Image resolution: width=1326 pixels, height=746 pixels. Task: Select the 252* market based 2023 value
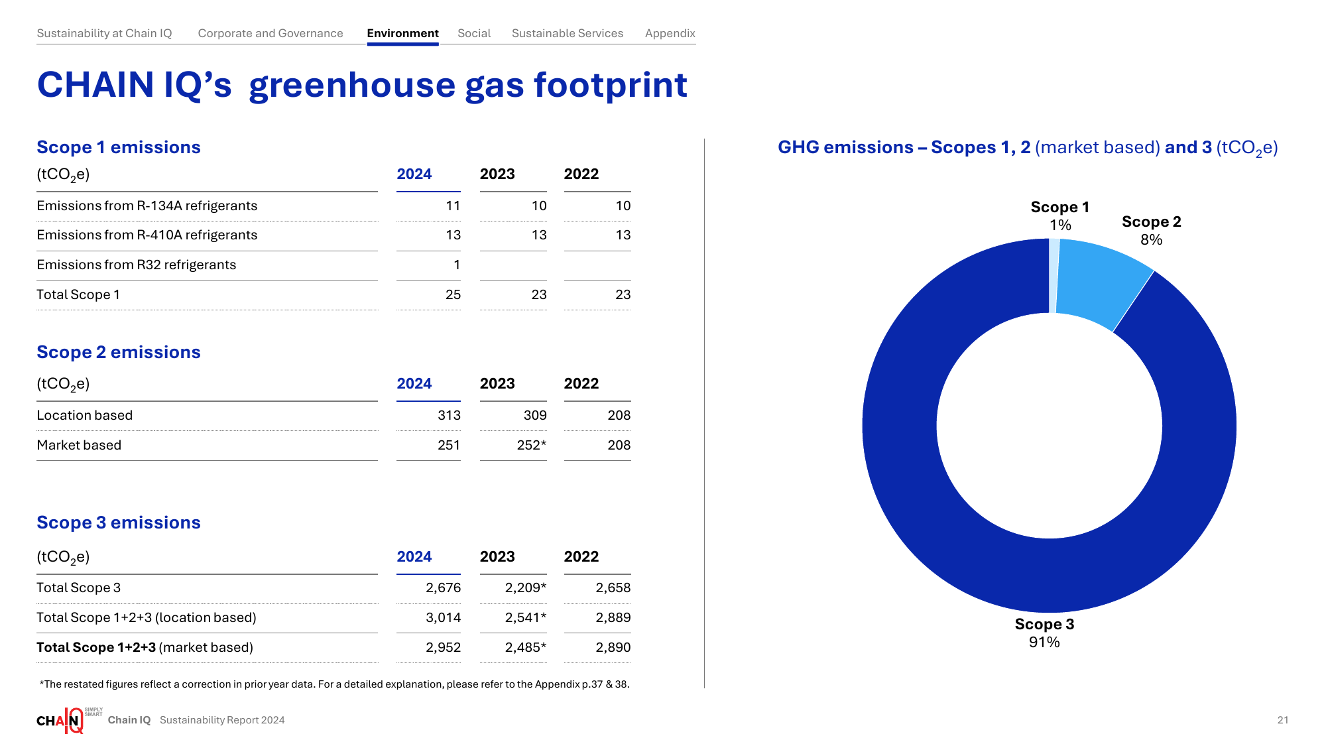point(532,445)
